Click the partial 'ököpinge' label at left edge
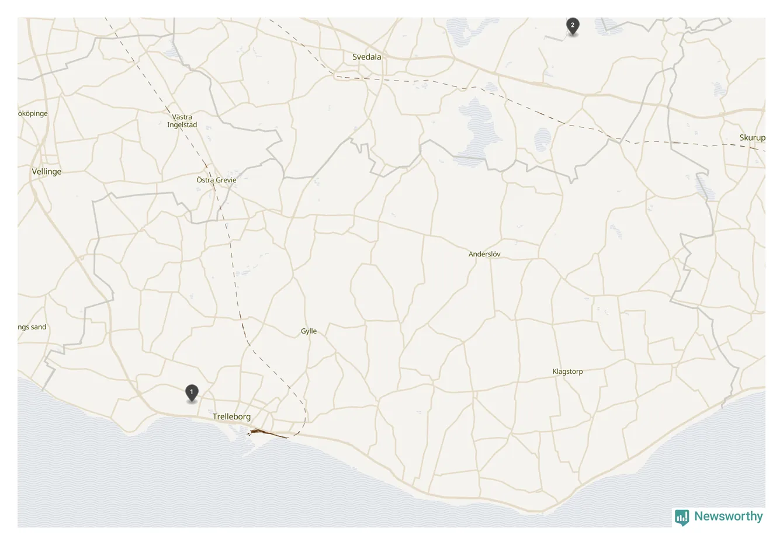 33,113
